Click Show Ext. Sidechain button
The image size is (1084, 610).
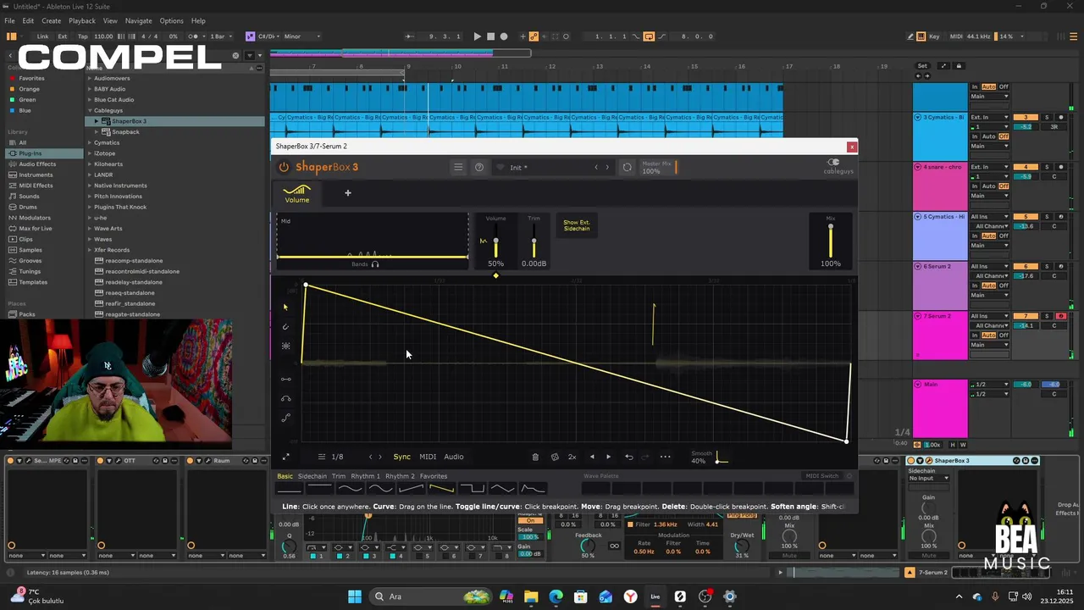click(577, 225)
